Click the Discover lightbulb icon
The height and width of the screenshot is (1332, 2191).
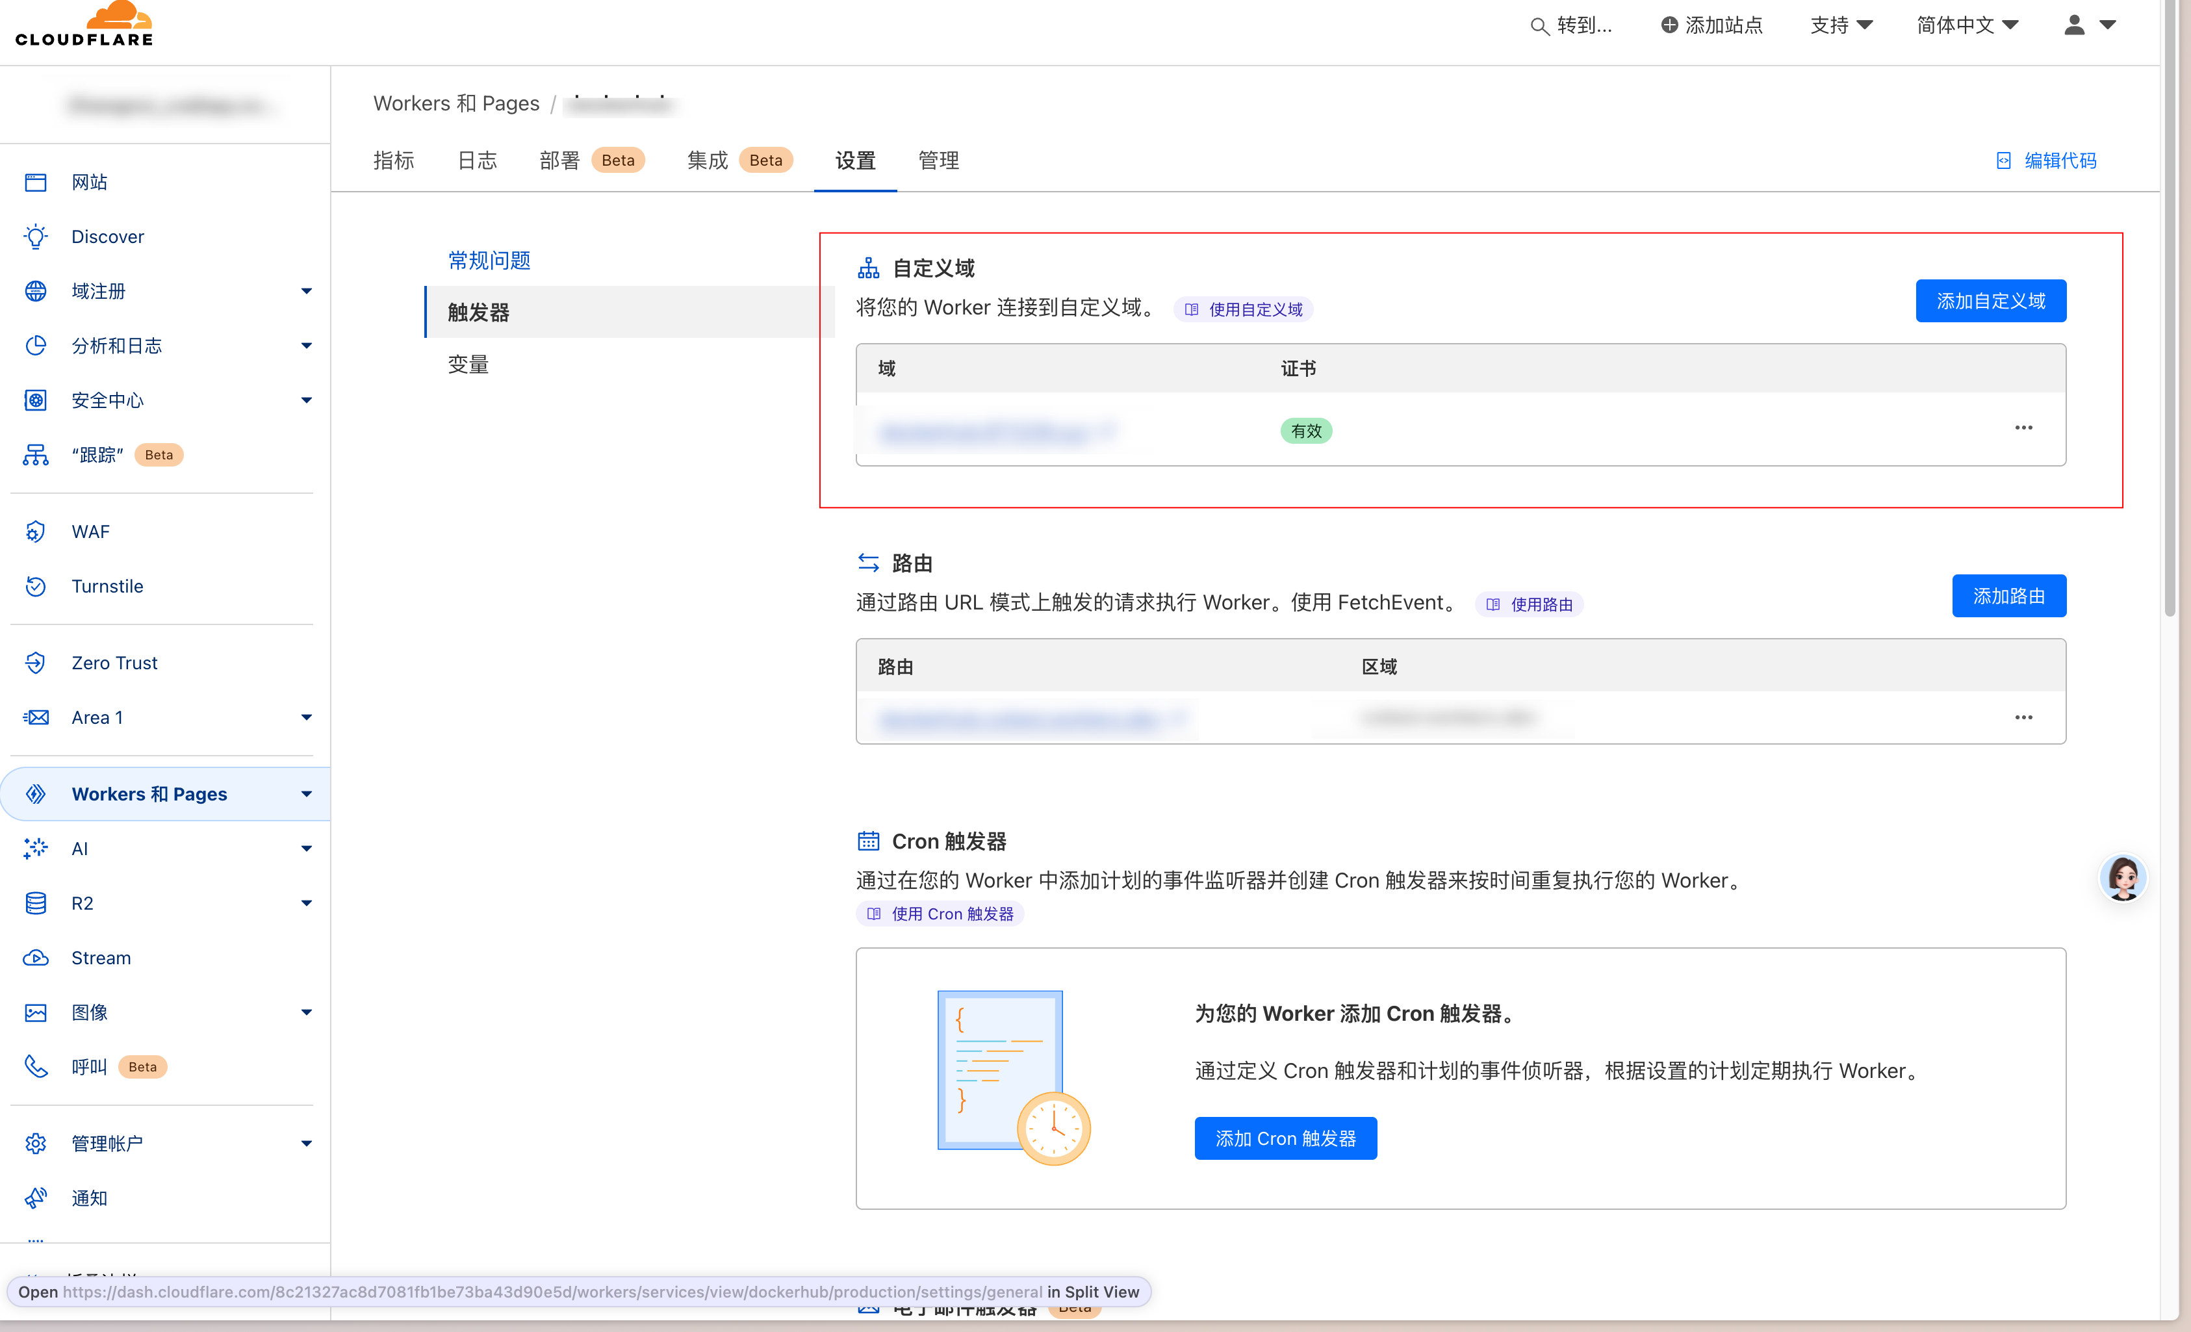click(36, 237)
